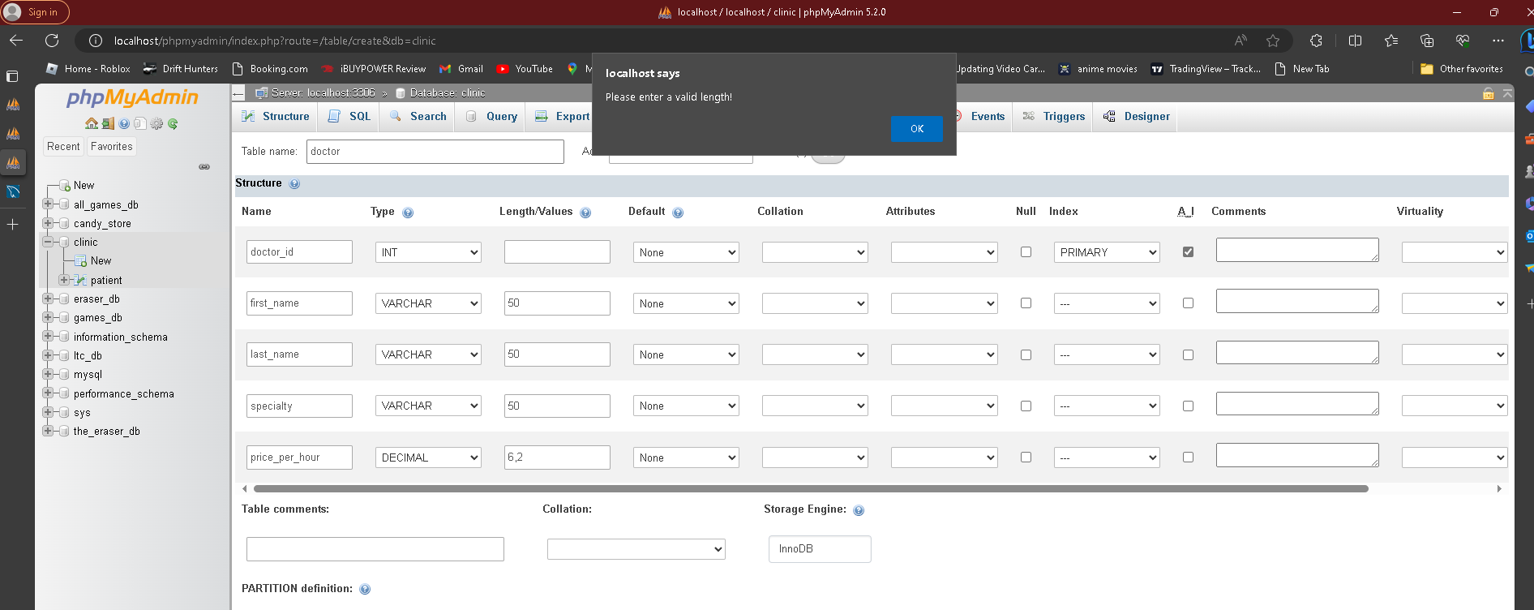Click the log out door icon
The image size is (1534, 610).
[108, 124]
